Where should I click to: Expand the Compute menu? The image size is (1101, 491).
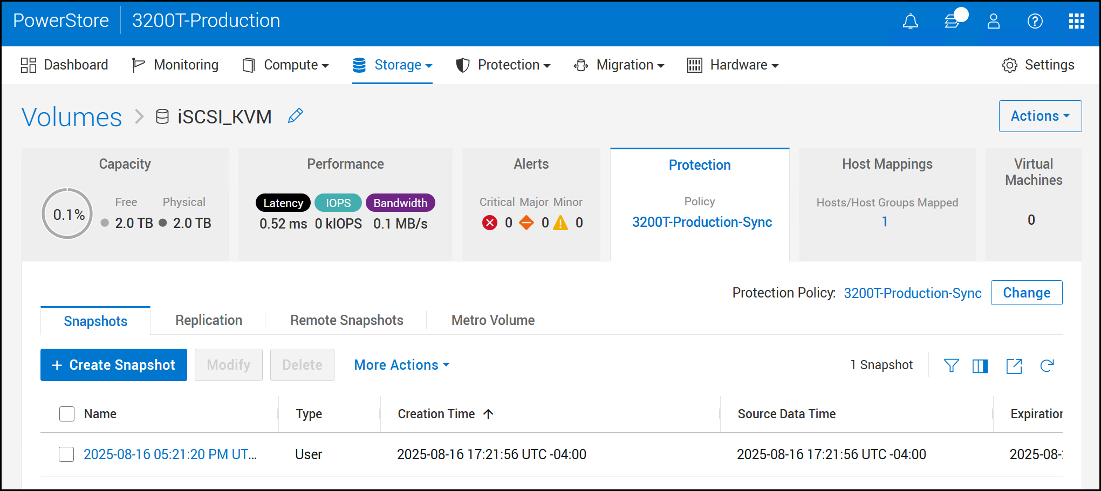point(285,65)
